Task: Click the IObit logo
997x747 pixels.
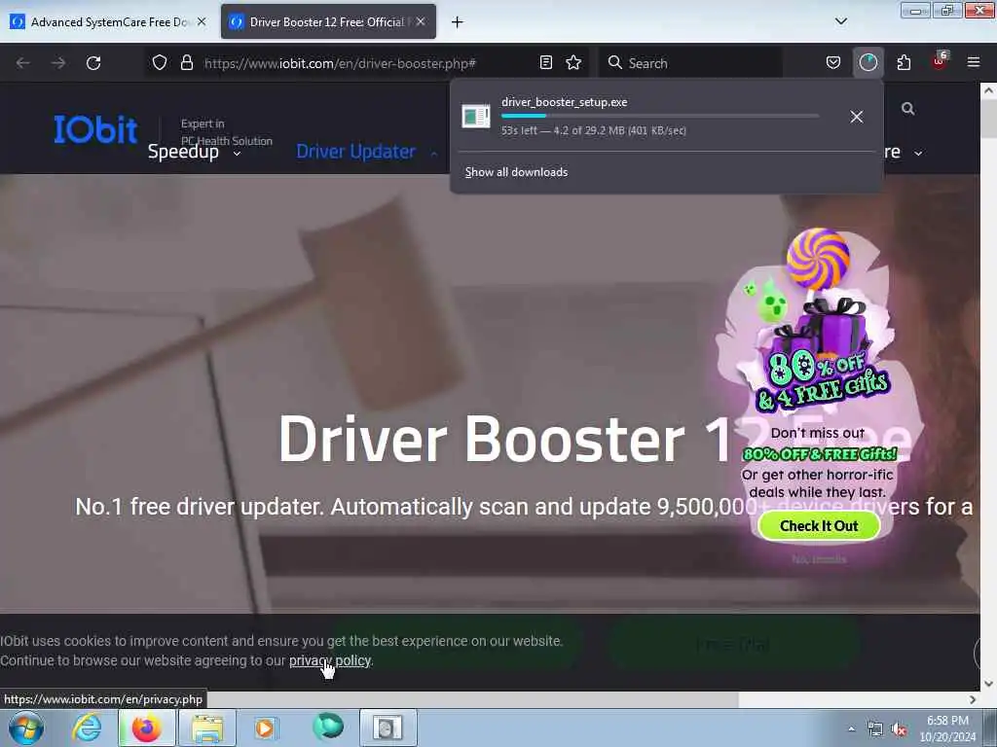Action: pyautogui.click(x=95, y=129)
